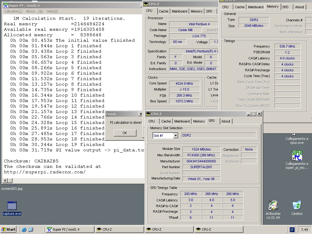Open the Calculate menu in Super PI
The height and width of the screenshot is (234, 312).
pos(13,11)
